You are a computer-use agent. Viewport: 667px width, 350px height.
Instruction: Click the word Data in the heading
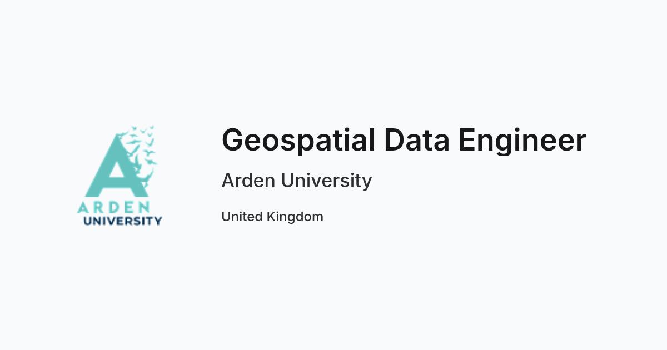point(416,140)
